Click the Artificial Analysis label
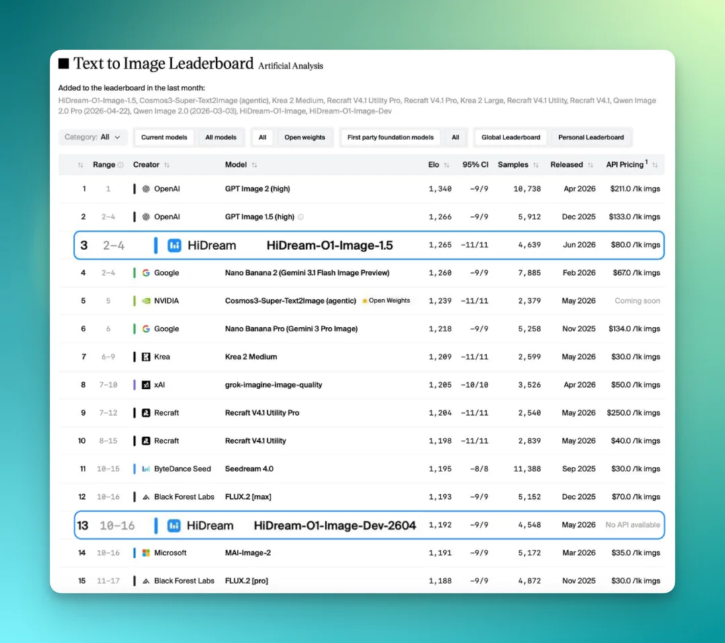The width and height of the screenshot is (725, 643). [291, 66]
